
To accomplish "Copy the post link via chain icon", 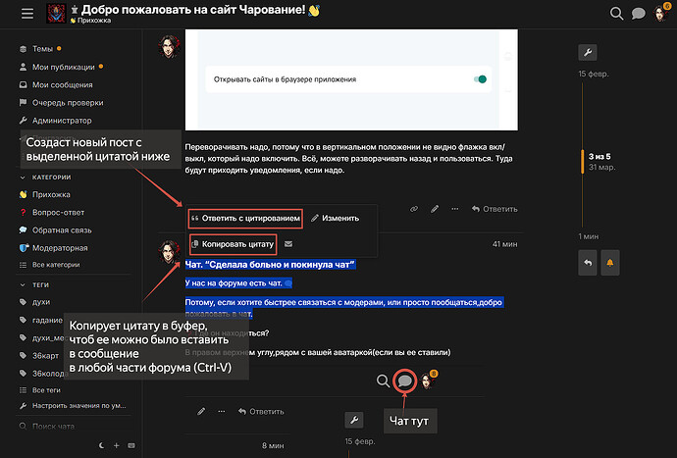I will (x=414, y=209).
